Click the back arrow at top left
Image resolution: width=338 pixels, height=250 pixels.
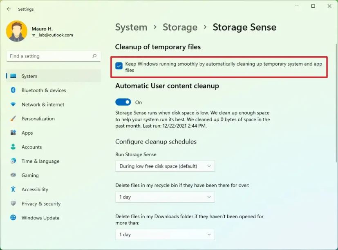click(8, 9)
